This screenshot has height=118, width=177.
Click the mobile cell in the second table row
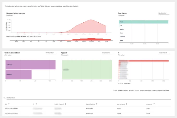[119, 113]
